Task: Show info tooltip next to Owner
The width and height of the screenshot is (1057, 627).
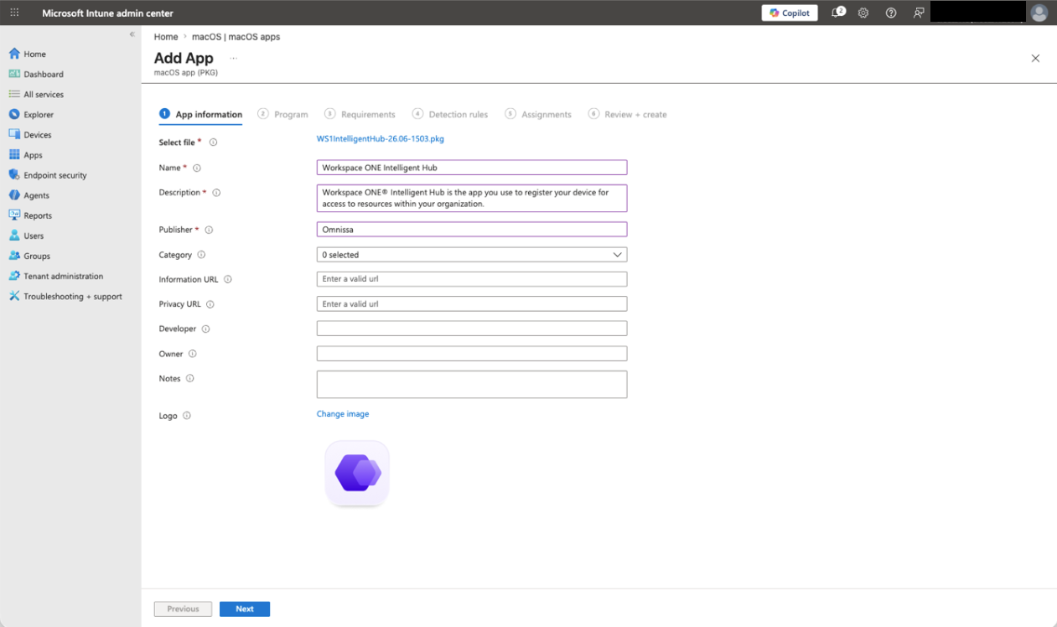Action: click(192, 354)
